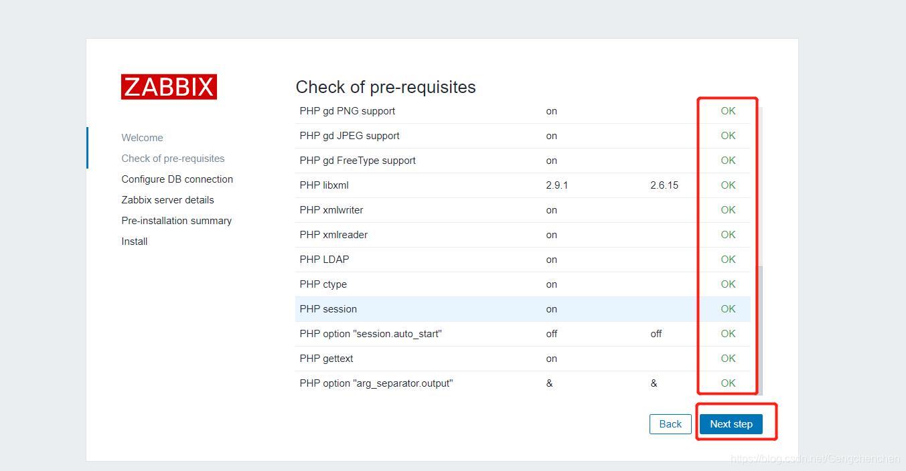Click the ZABBIX logo
This screenshot has width=906, height=471.
point(169,87)
